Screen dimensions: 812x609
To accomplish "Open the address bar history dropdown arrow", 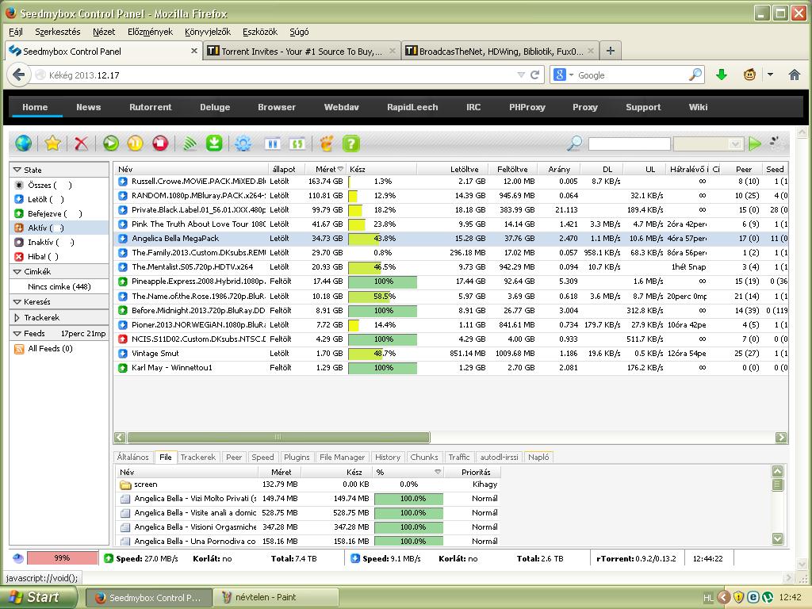I will (521, 75).
